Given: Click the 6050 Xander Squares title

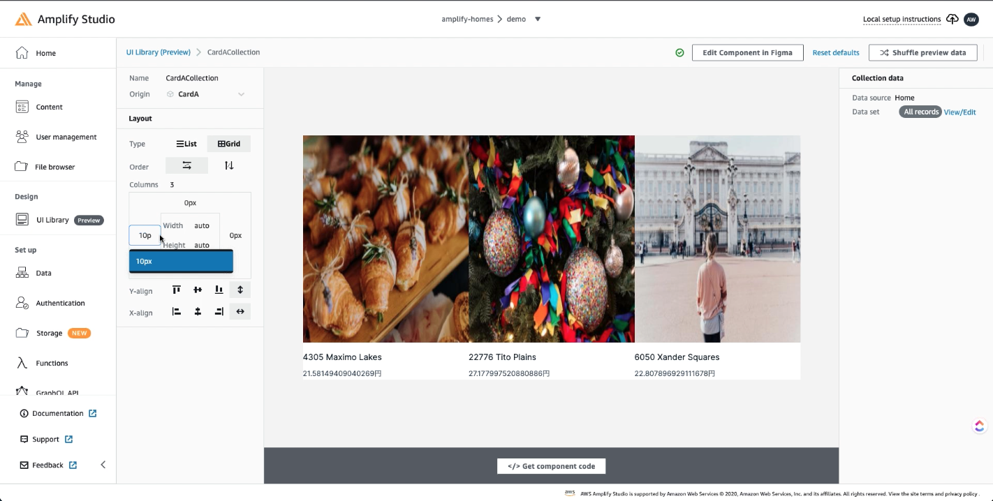Looking at the screenshot, I should [x=677, y=357].
